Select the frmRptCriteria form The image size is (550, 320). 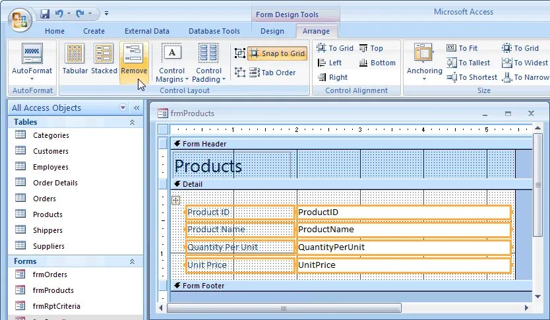(x=75, y=306)
